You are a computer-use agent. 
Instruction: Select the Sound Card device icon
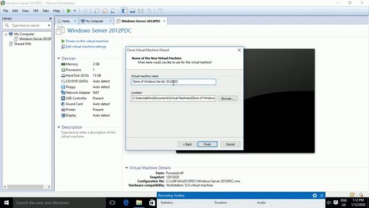pos(63,104)
